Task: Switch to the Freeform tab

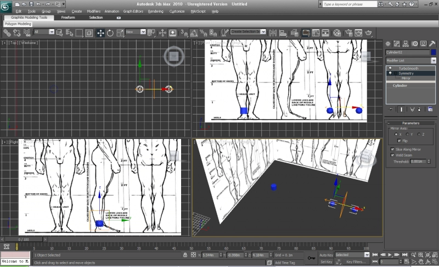Action: click(68, 18)
